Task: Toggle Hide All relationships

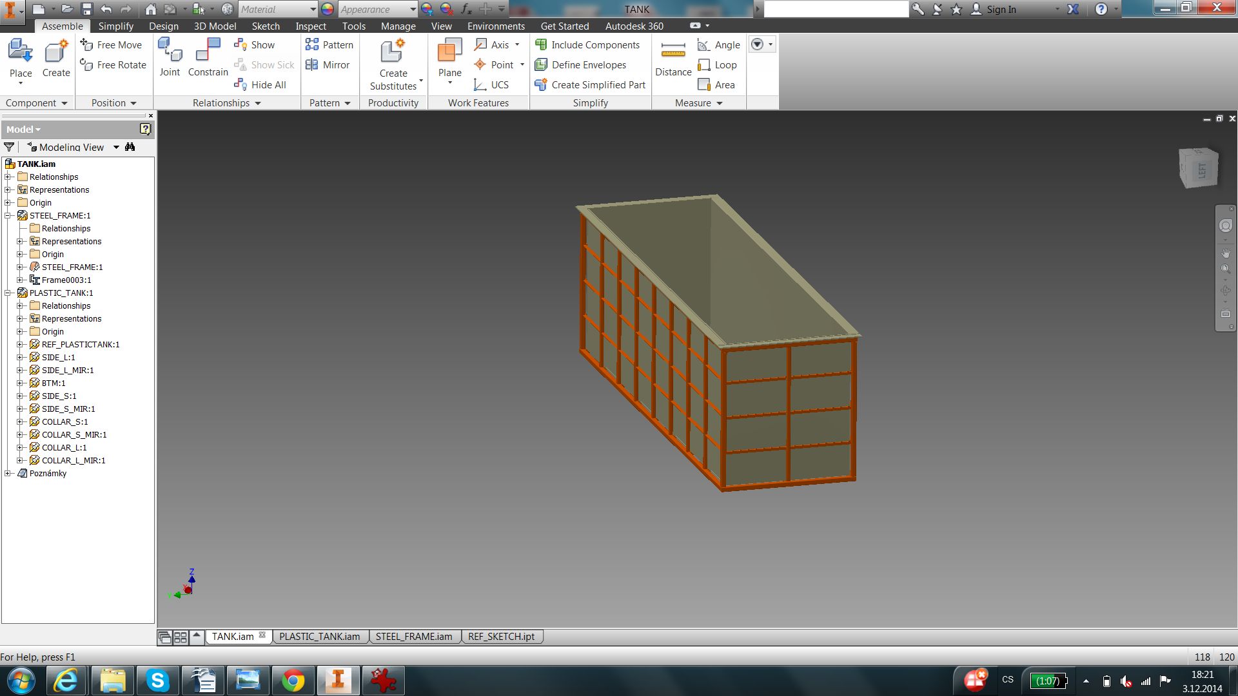Action: click(260, 84)
